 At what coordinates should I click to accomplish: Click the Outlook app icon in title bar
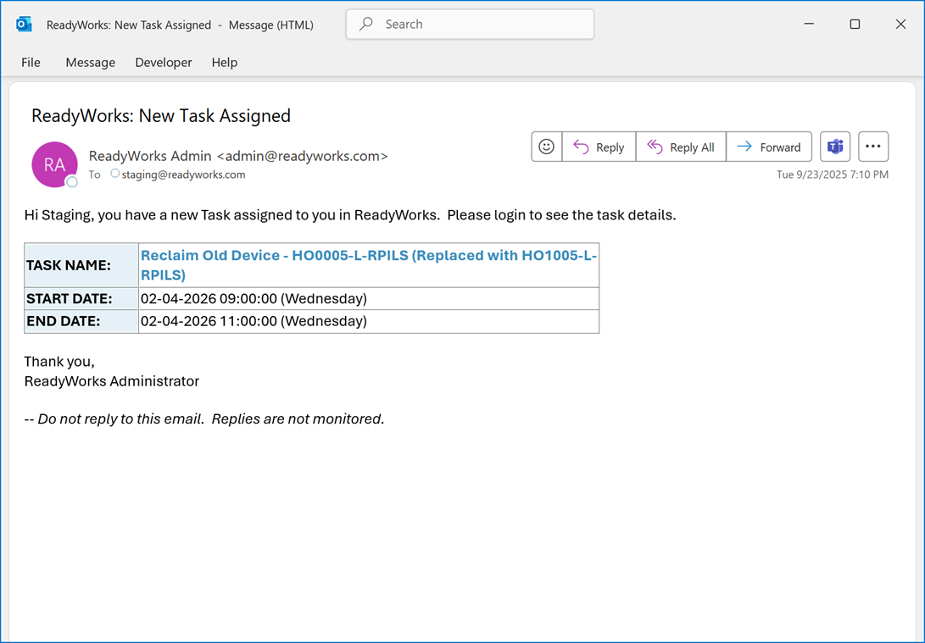coord(24,25)
